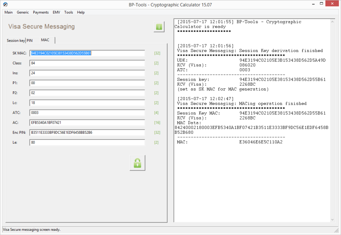The width and height of the screenshot is (341, 235).
Task: Open the Help menu
Action: pos(81,12)
